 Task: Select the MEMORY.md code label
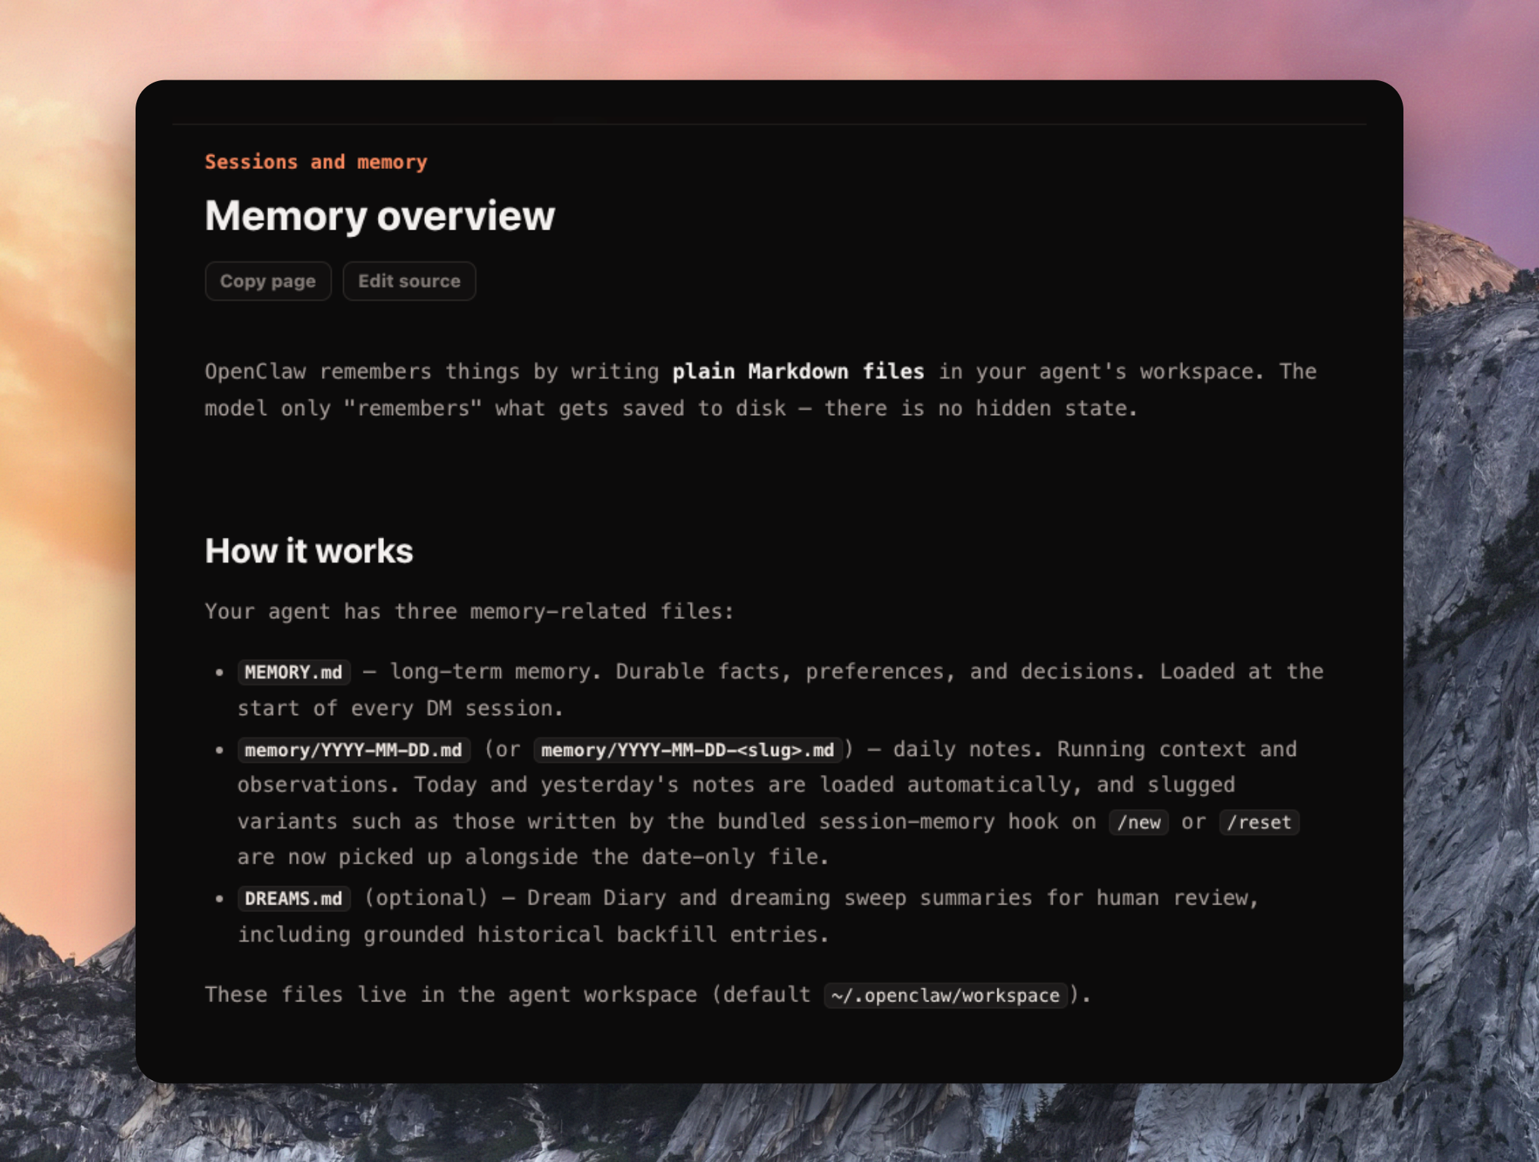[x=294, y=672]
